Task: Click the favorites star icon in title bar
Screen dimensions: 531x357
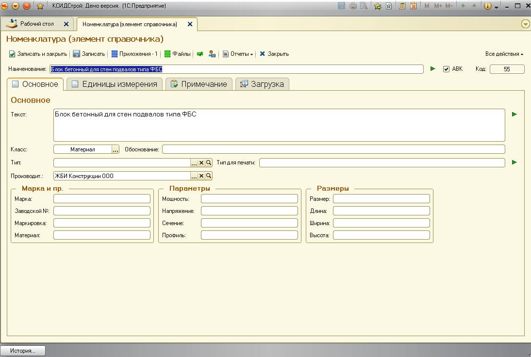Action: click(x=40, y=6)
